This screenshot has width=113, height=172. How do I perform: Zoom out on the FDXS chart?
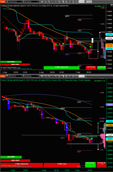click(52, 2)
